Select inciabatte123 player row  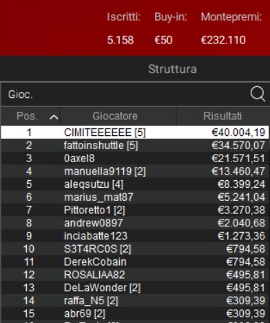coord(135,236)
